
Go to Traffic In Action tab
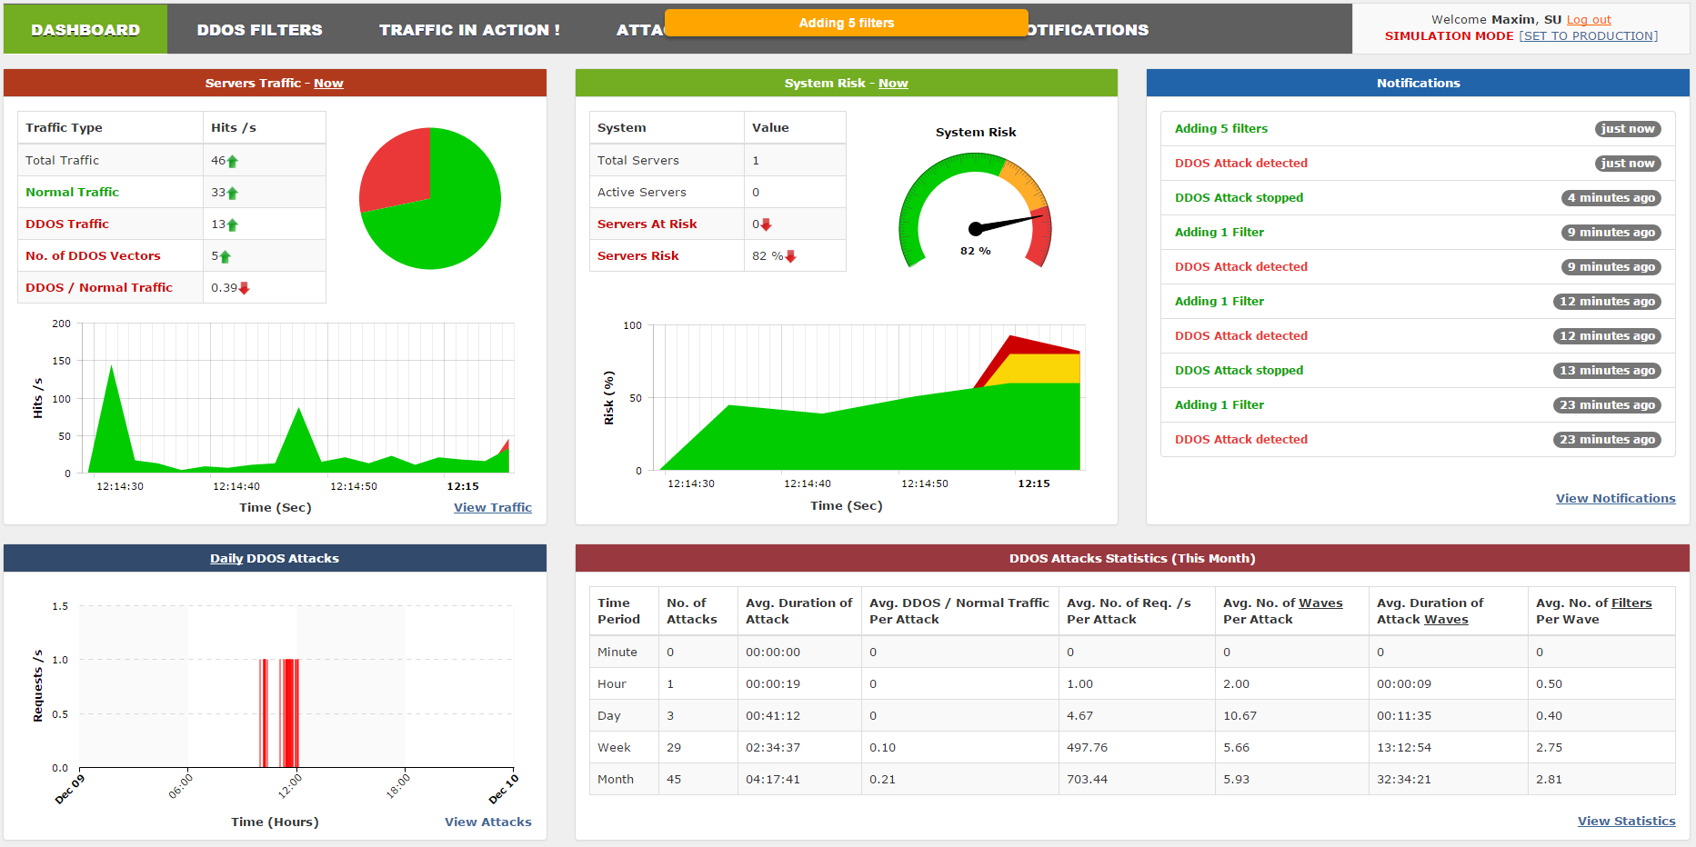(469, 30)
